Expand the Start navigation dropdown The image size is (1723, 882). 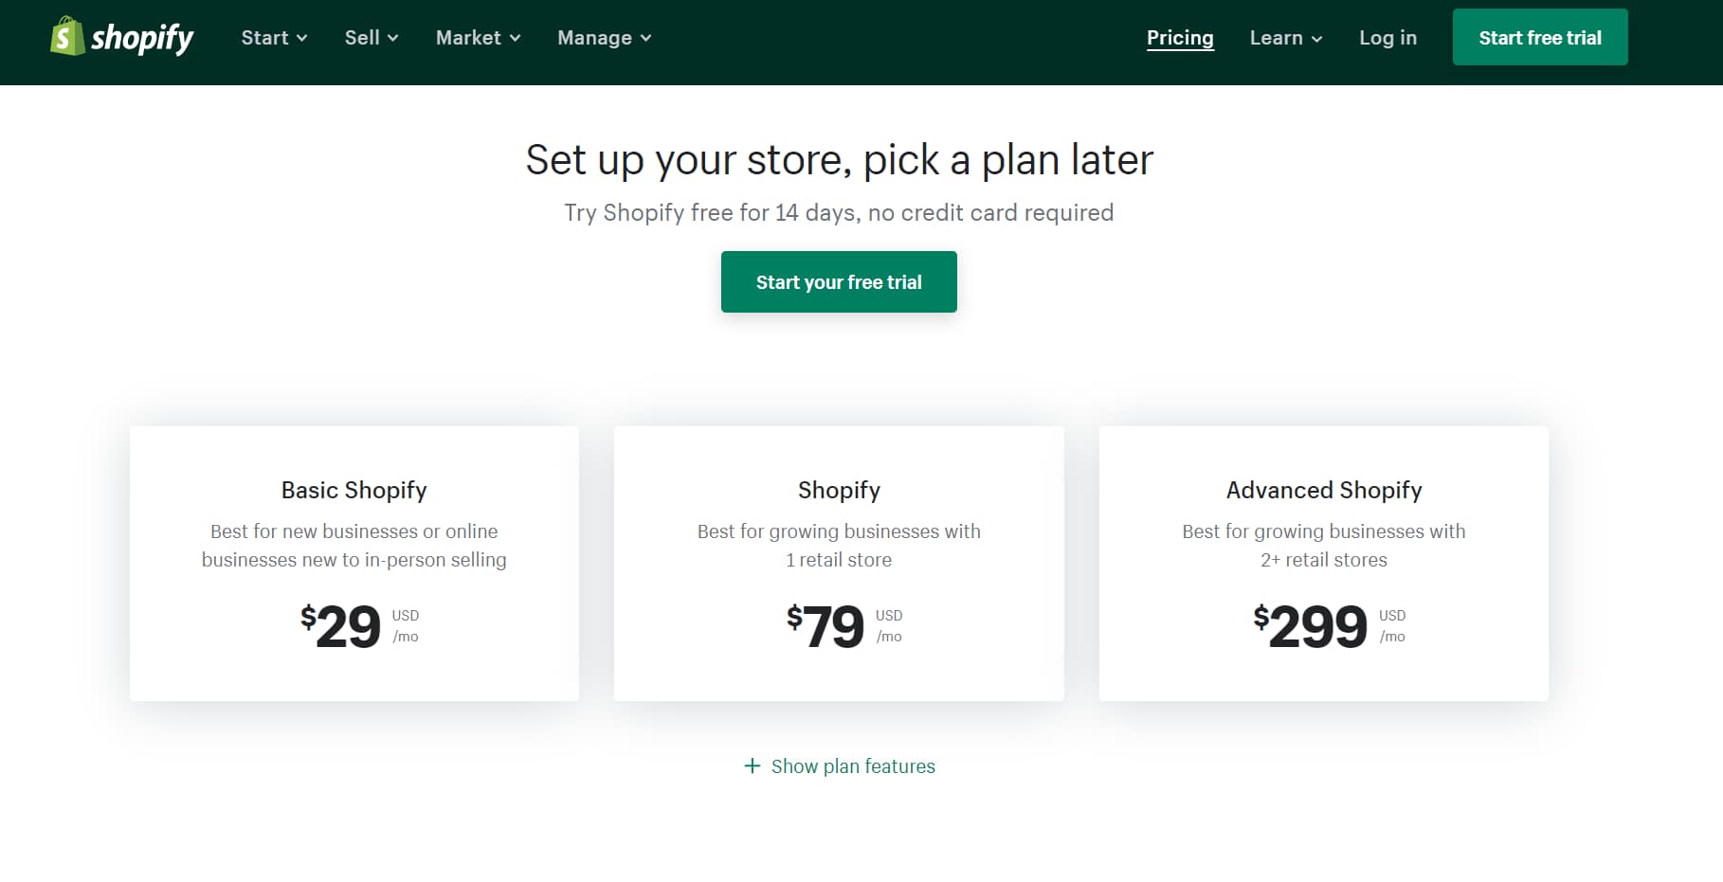[273, 38]
